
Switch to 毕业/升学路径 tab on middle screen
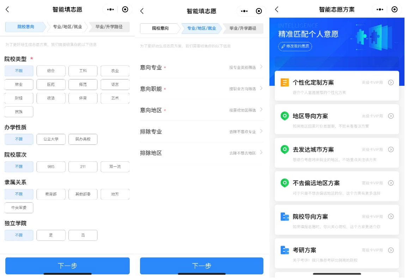(243, 28)
